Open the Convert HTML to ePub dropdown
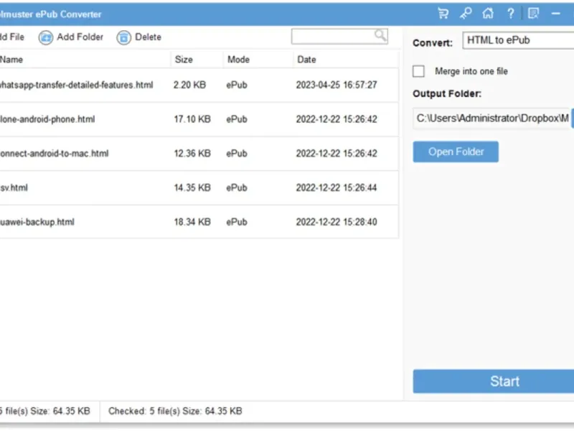The width and height of the screenshot is (574, 431). pyautogui.click(x=518, y=40)
